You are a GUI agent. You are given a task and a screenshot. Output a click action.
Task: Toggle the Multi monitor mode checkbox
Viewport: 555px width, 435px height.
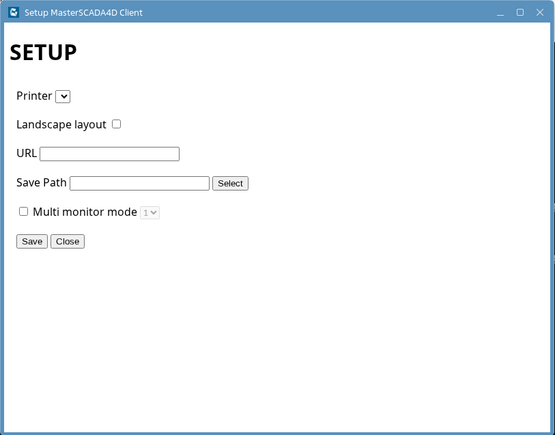[23, 212]
